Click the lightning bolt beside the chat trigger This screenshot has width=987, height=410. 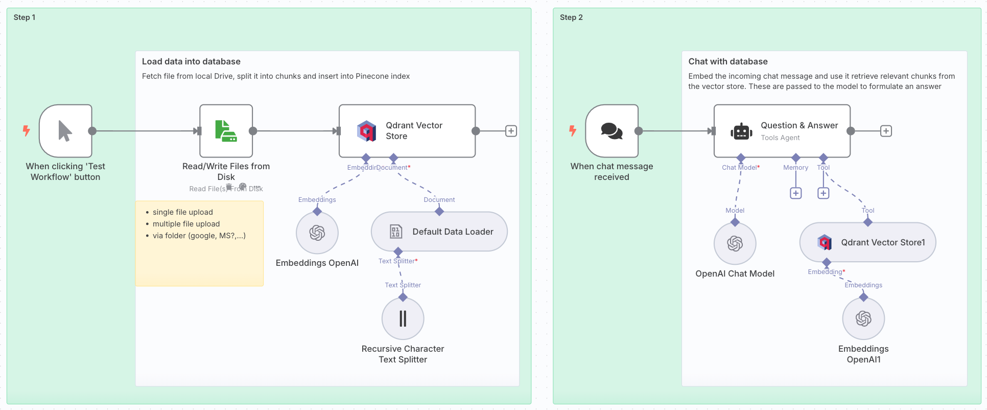[x=573, y=131]
